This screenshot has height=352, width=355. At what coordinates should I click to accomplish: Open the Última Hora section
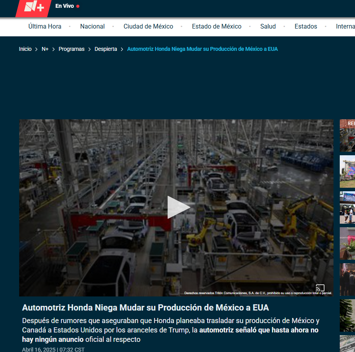[45, 27]
